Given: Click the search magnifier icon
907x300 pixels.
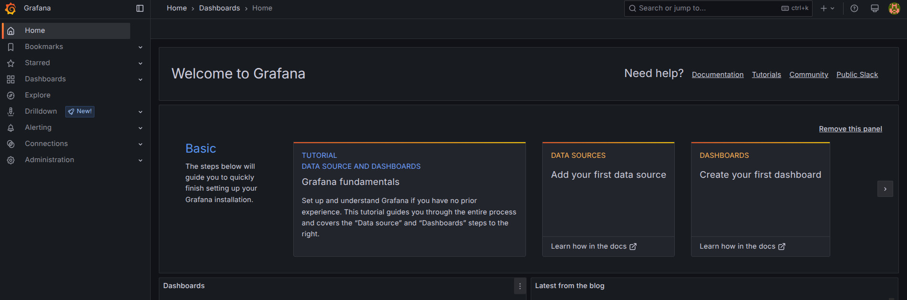Looking at the screenshot, I should point(632,9).
